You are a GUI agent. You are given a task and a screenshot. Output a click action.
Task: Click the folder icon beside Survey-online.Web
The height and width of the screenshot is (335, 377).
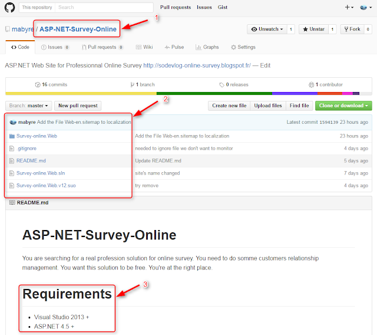[12, 136]
